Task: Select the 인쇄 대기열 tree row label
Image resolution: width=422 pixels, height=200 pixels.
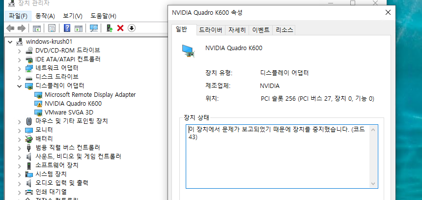Action: pos(51,192)
